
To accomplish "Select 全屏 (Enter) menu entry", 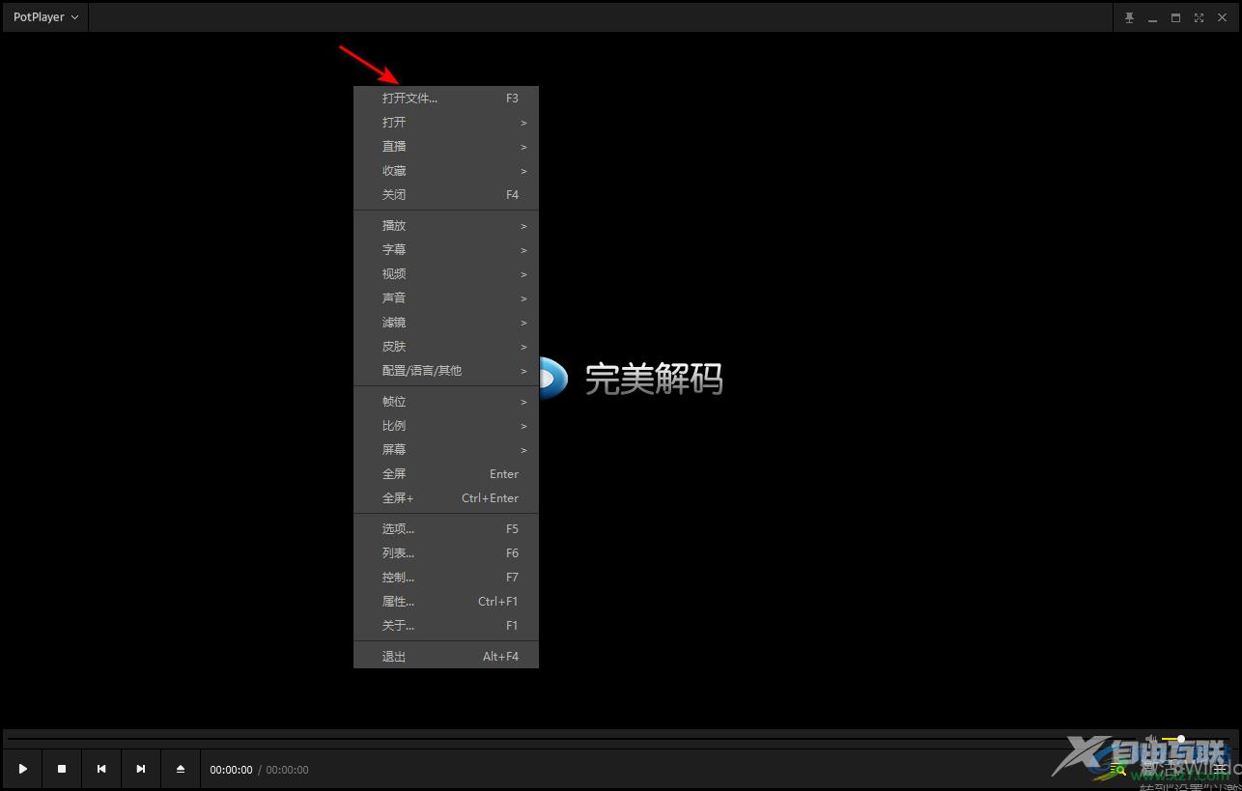I will click(x=446, y=474).
